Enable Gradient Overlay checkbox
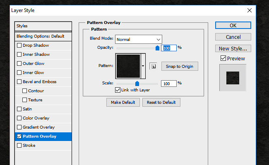 pyautogui.click(x=19, y=127)
